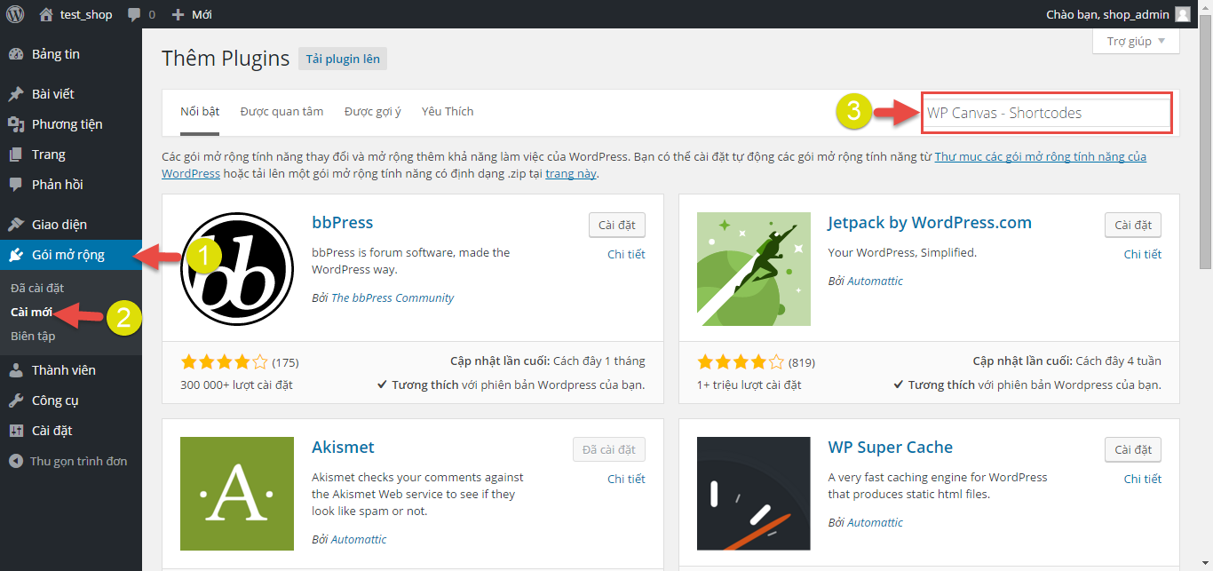Open Jetpack by WordPress.com title link

[930, 222]
